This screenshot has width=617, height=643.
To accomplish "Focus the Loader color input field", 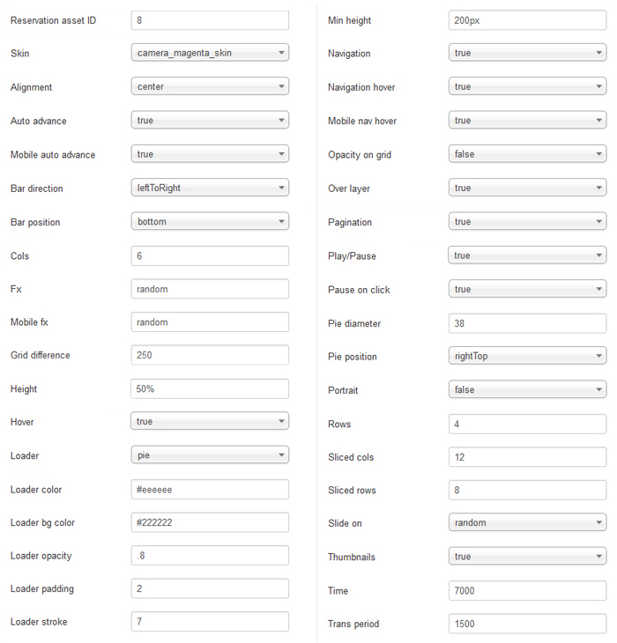I will (210, 490).
